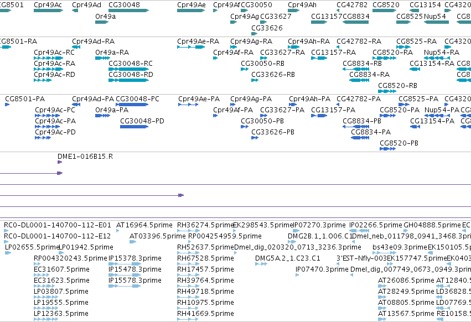Select the Cpr49Ac gene label
The width and height of the screenshot is (471, 322).
(48, 5)
